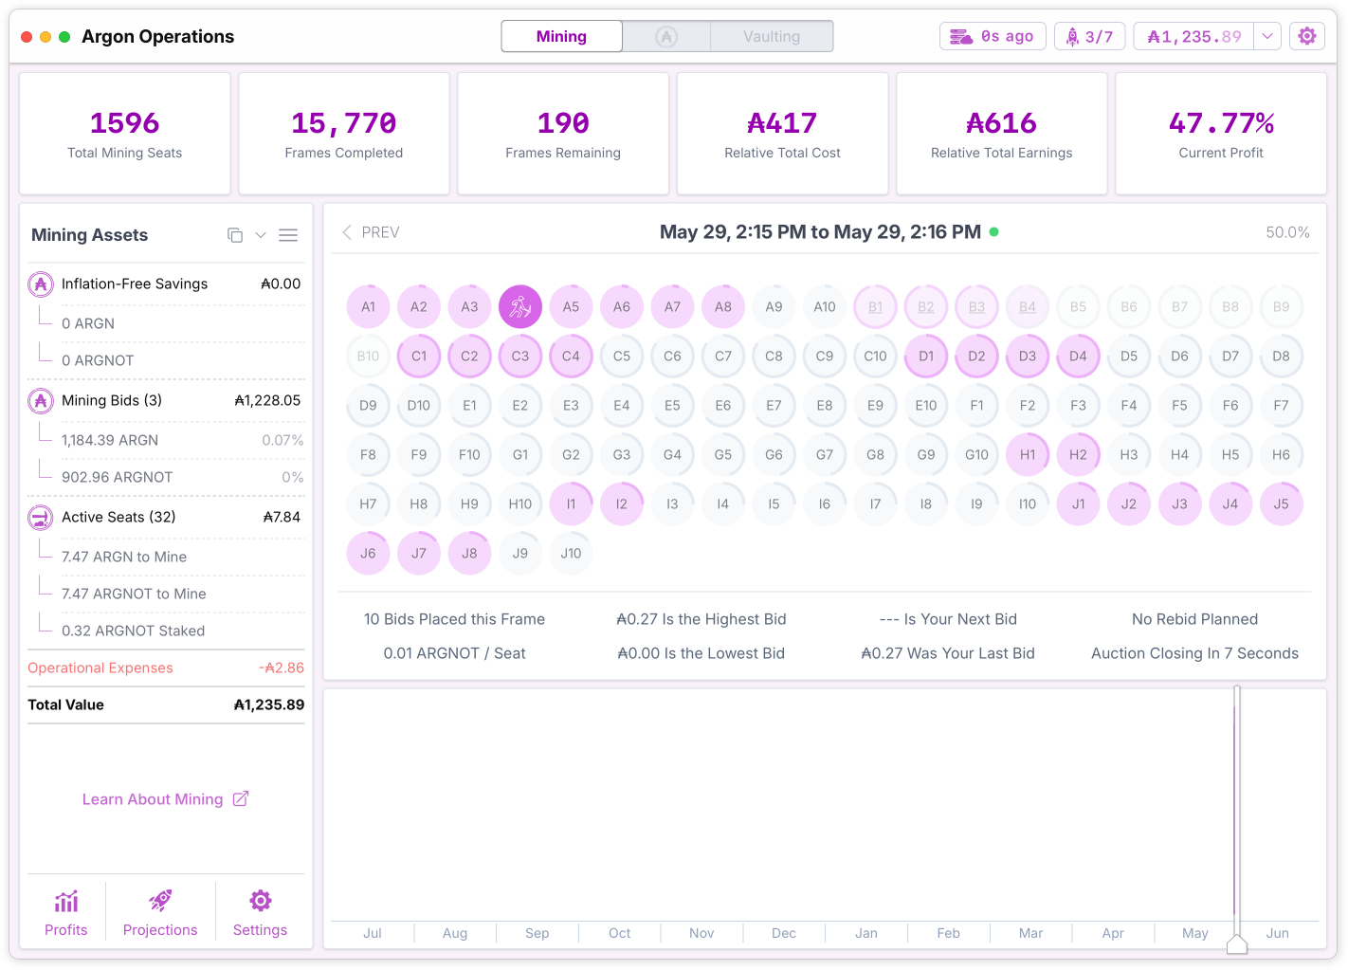The image size is (1348, 970).
Task: Click the timeline slider handle near May
Action: click(x=1237, y=943)
